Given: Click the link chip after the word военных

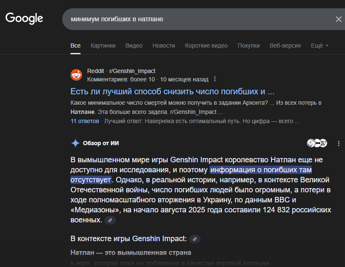Looking at the screenshot, I should 110,220.
